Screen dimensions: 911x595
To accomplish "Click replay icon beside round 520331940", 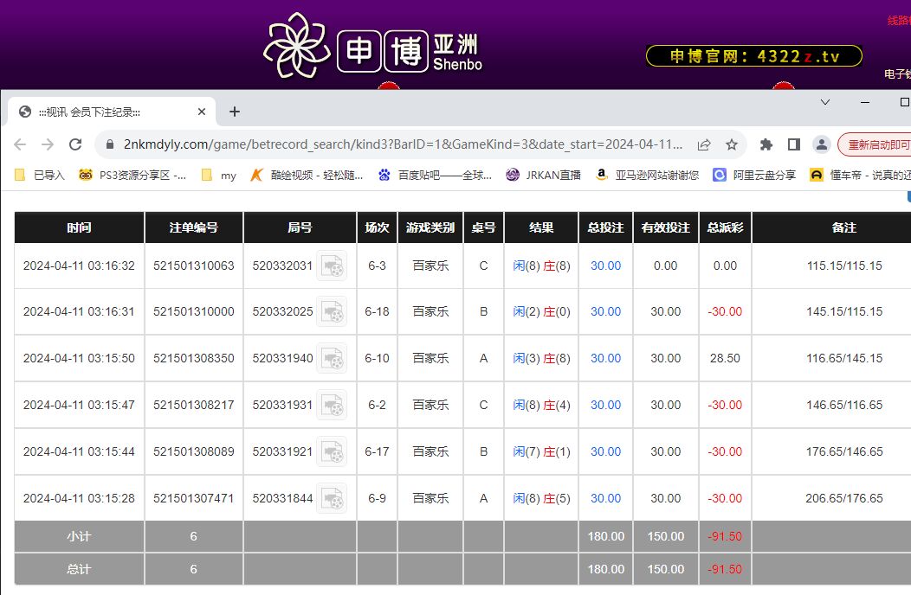I will click(331, 358).
